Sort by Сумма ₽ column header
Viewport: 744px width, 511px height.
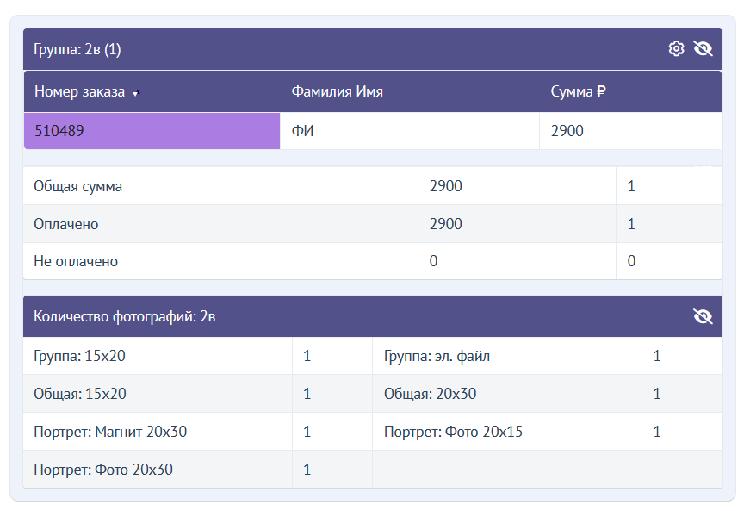(x=578, y=91)
